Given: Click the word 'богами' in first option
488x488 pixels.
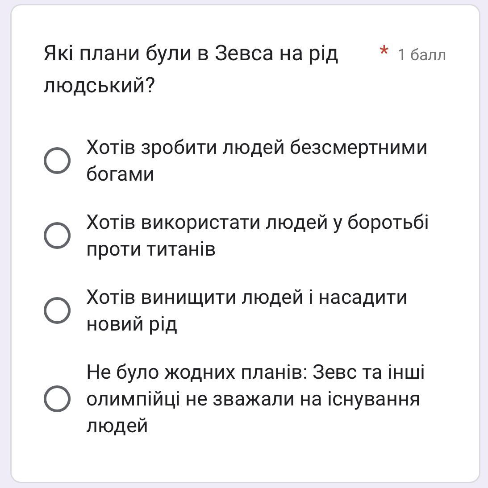Looking at the screenshot, I should tap(120, 174).
